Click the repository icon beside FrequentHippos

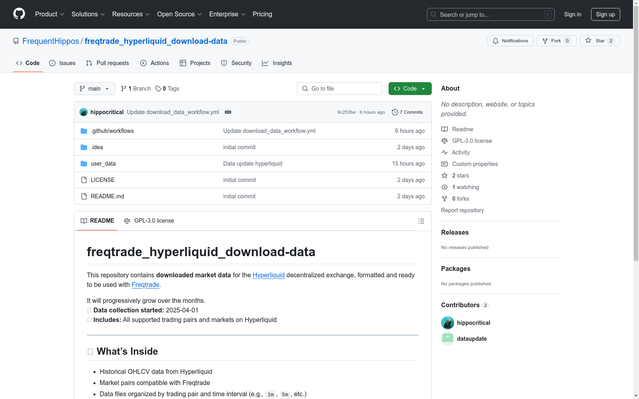(16, 41)
